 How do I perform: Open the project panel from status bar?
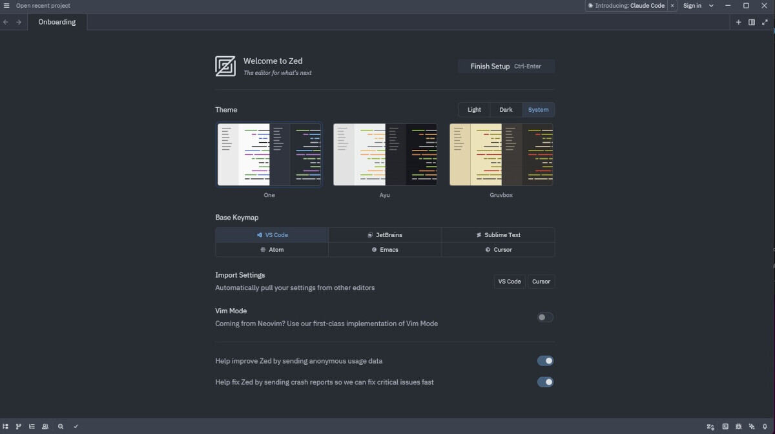6,426
